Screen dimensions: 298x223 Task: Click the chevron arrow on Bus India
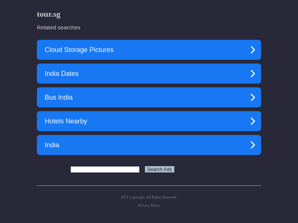[253, 97]
